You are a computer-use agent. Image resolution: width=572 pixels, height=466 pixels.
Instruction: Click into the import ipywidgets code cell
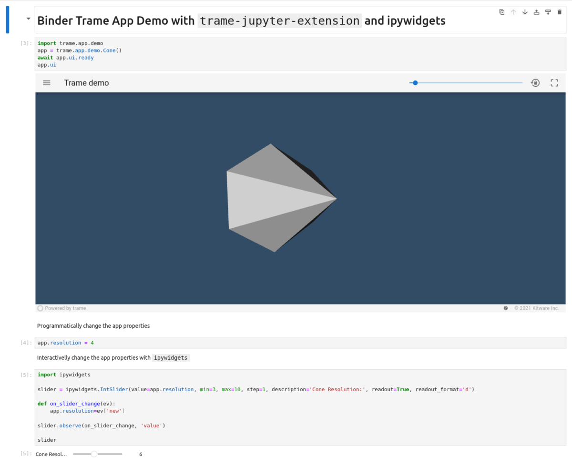point(300,407)
